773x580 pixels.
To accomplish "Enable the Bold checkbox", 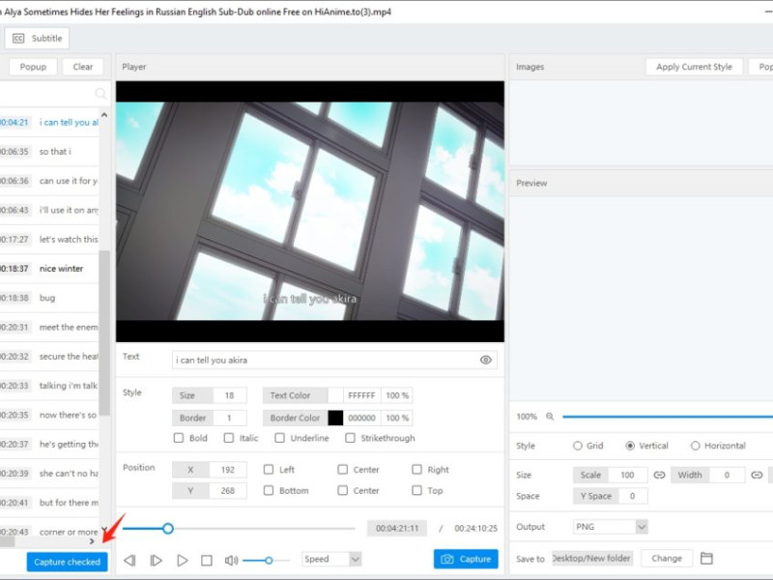I will pyautogui.click(x=179, y=438).
